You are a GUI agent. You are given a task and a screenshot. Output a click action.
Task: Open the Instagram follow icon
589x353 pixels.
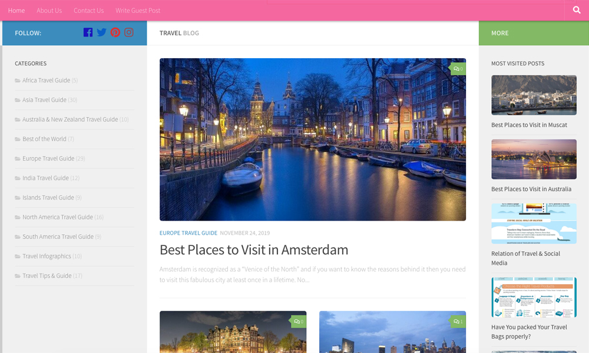click(x=129, y=33)
